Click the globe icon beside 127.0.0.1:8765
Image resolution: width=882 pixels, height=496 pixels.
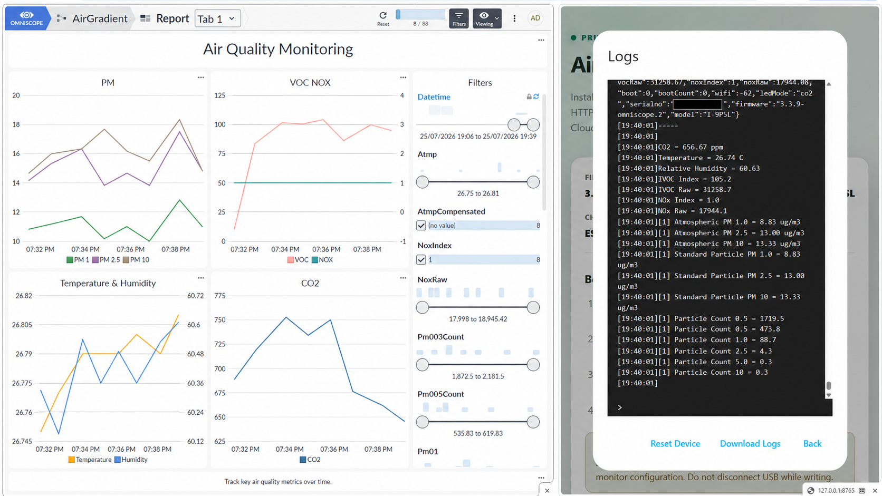811,491
